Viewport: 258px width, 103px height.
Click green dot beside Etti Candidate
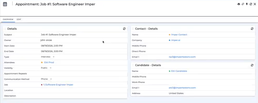pyautogui.click(x=170, y=71)
